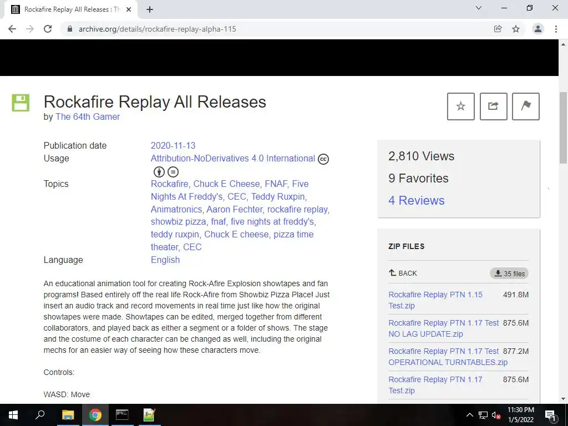
Task: Click the 491.8M file size
Action: click(516, 295)
